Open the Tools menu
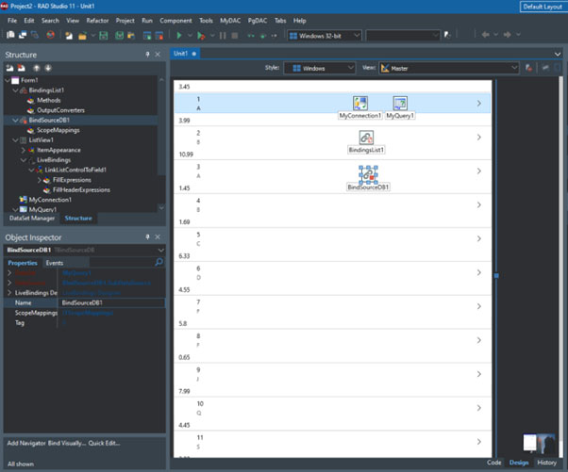568x472 pixels. click(x=206, y=21)
